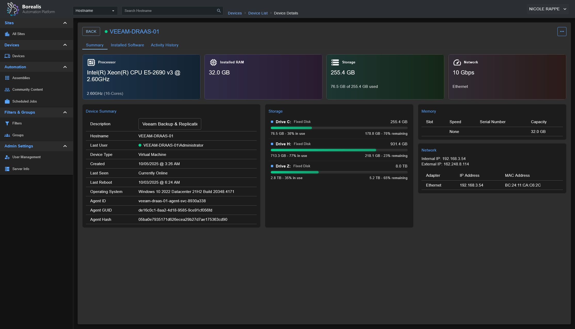
Task: Click the Server Info icon
Action: click(x=7, y=169)
